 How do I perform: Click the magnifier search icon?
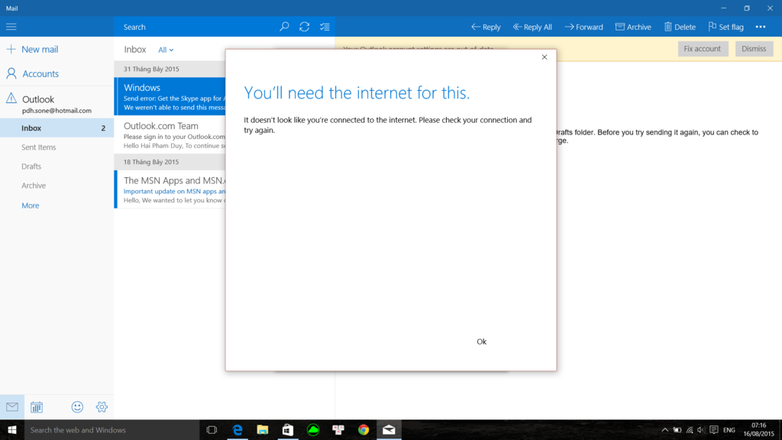pos(284,27)
